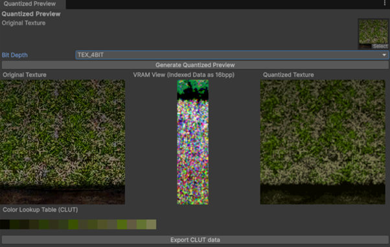390x247 pixels.
Task: Open the Bit Depth dropdown showing TEX_4BIT
Action: pos(232,55)
